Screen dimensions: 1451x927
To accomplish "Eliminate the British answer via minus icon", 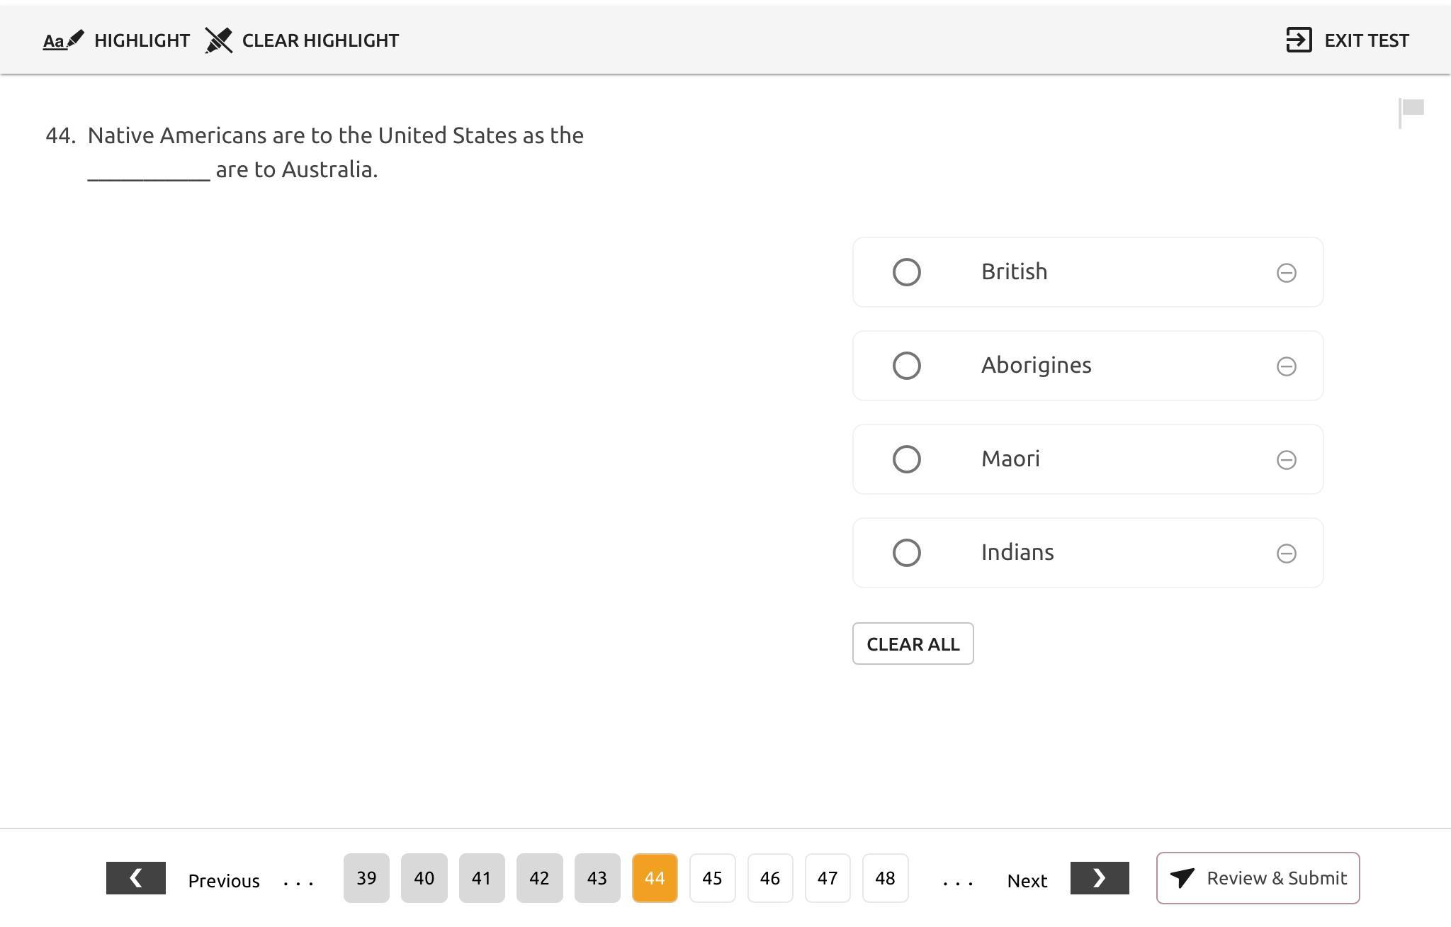I will [1286, 273].
